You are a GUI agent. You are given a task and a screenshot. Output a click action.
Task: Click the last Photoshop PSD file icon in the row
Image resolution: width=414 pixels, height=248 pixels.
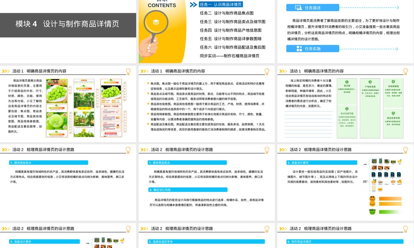398,174
